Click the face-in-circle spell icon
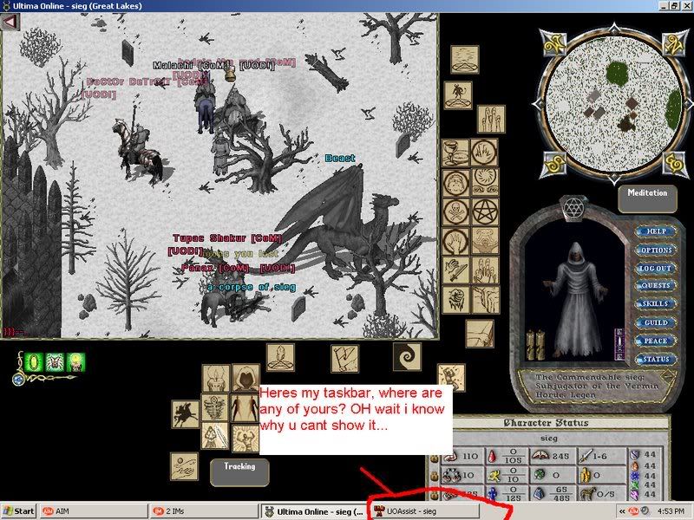Screen dimensions: 694x520 (x=455, y=182)
